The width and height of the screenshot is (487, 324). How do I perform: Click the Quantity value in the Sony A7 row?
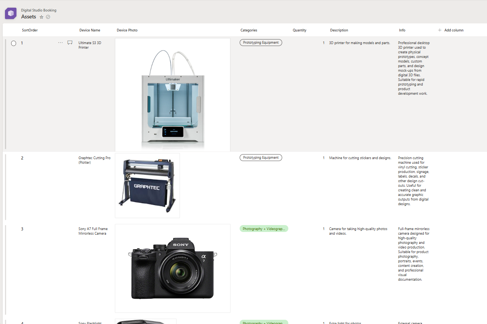(x=324, y=229)
